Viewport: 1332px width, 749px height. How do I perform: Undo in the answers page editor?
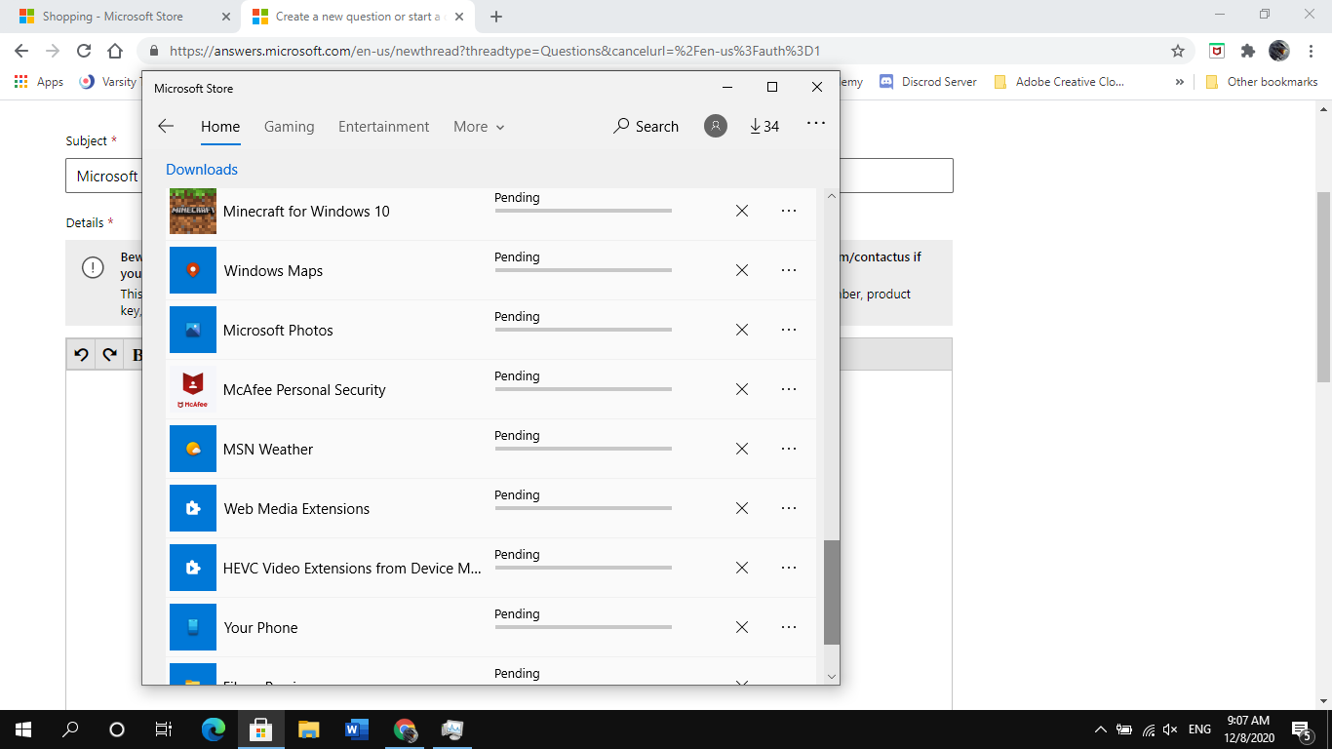click(81, 354)
